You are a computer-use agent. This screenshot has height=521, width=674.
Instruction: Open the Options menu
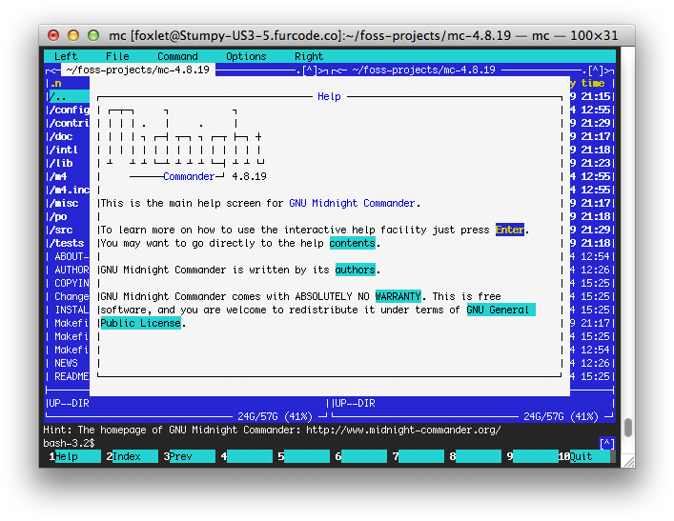246,56
